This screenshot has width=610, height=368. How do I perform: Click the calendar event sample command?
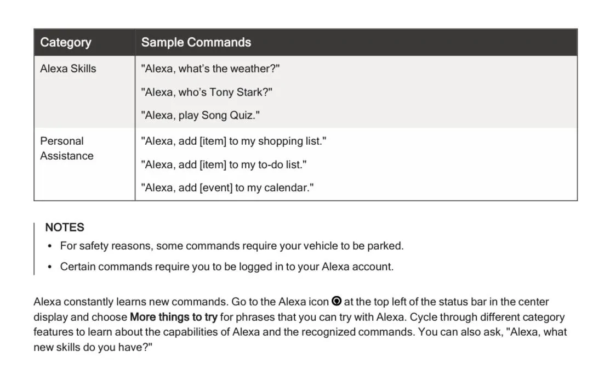(227, 188)
